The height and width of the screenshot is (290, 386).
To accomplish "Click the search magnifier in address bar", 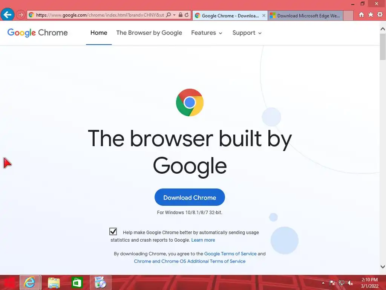I will coord(168,15).
